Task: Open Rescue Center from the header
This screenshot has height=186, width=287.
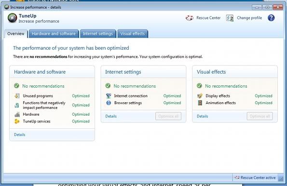Action: (x=208, y=18)
